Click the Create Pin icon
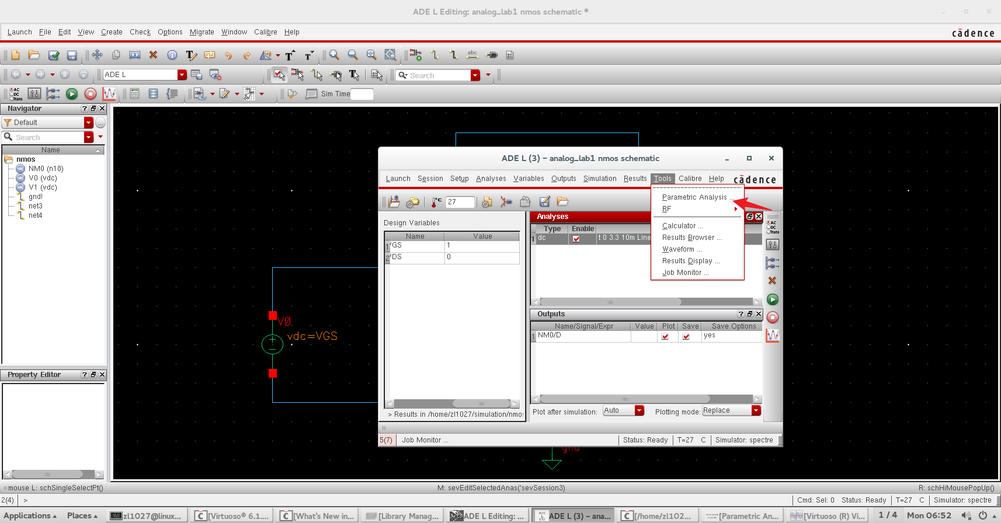 [492, 55]
